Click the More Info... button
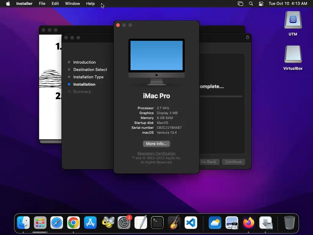313x235 pixels. (x=156, y=144)
